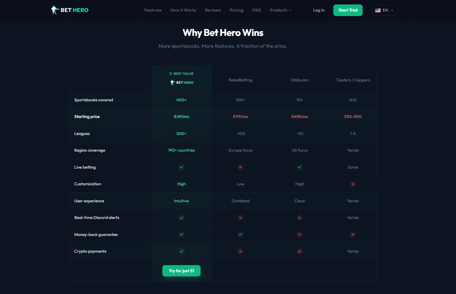Click the OddsJam column header
The width and height of the screenshot is (456, 294).
300,80
